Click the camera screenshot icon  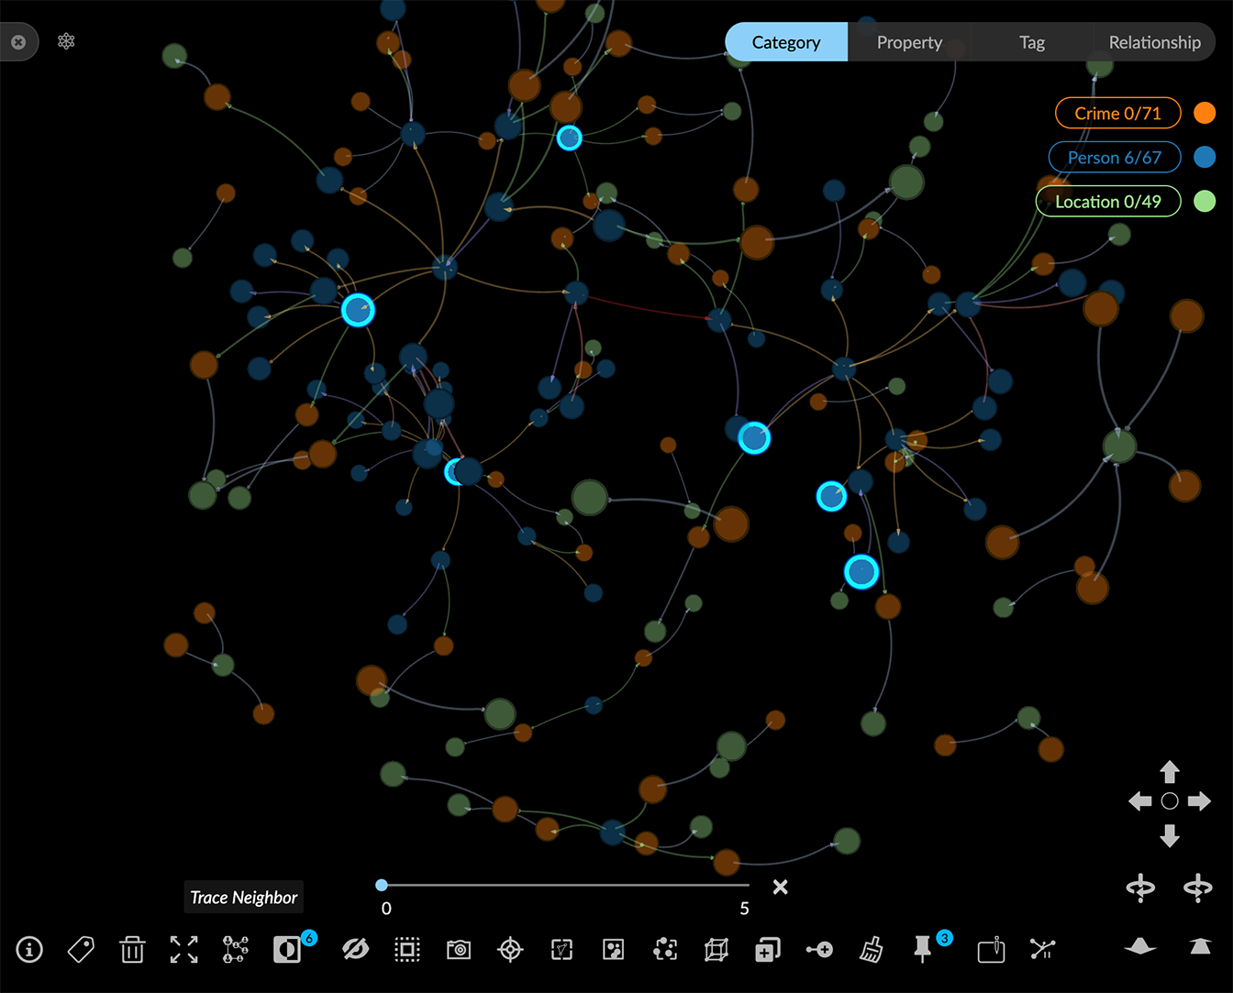tap(459, 950)
